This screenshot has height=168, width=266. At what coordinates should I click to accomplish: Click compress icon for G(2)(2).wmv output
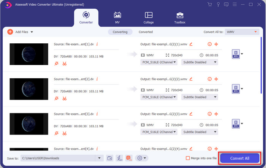216,79
